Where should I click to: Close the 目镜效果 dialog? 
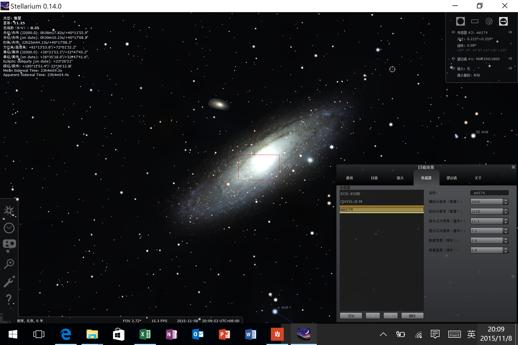click(x=513, y=167)
